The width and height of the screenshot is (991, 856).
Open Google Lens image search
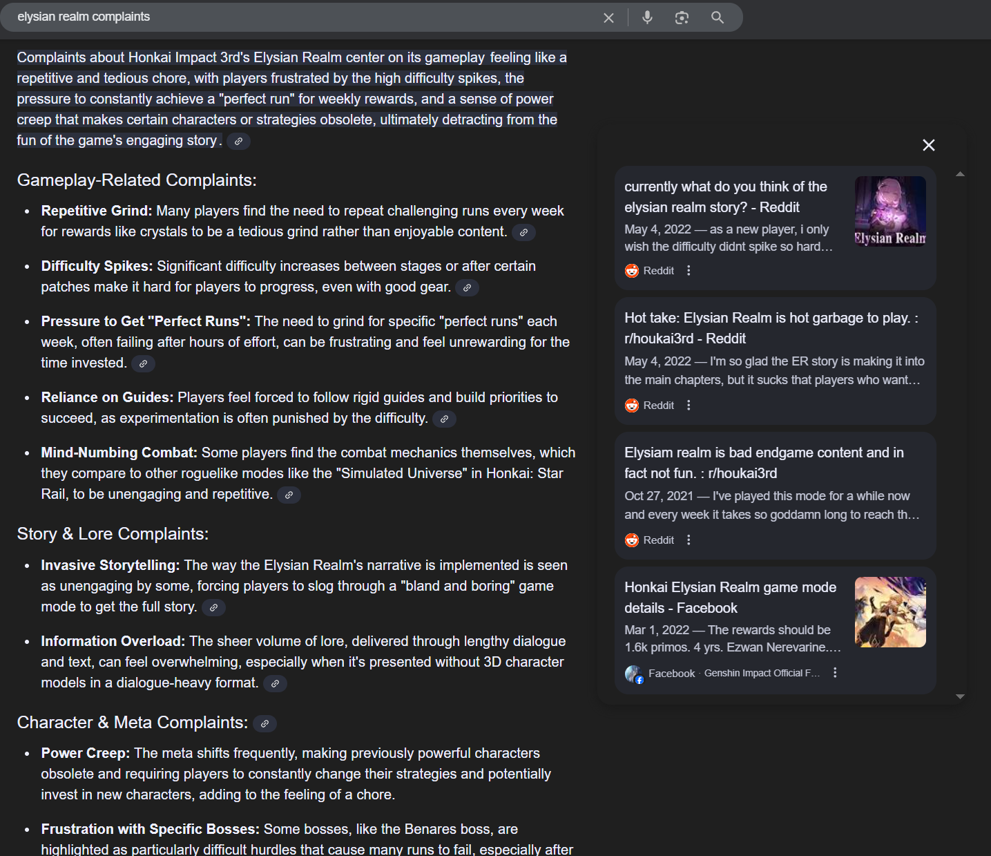[x=682, y=17]
